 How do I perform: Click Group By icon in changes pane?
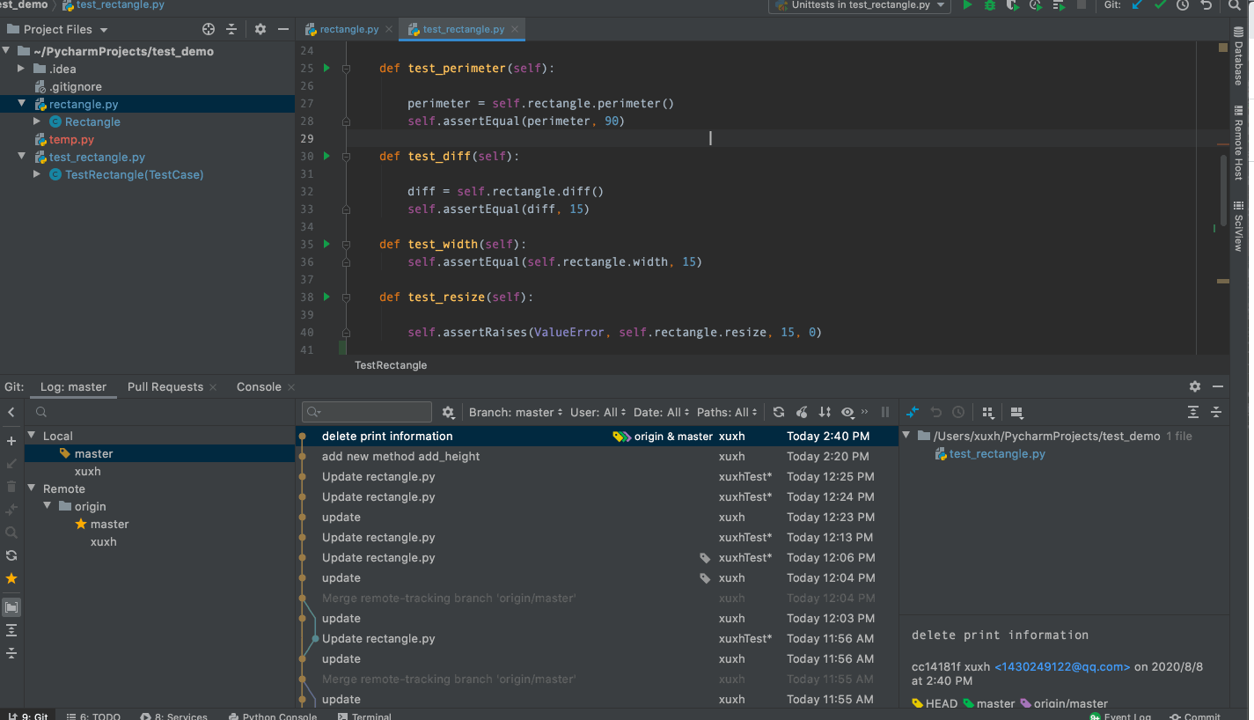click(x=987, y=412)
